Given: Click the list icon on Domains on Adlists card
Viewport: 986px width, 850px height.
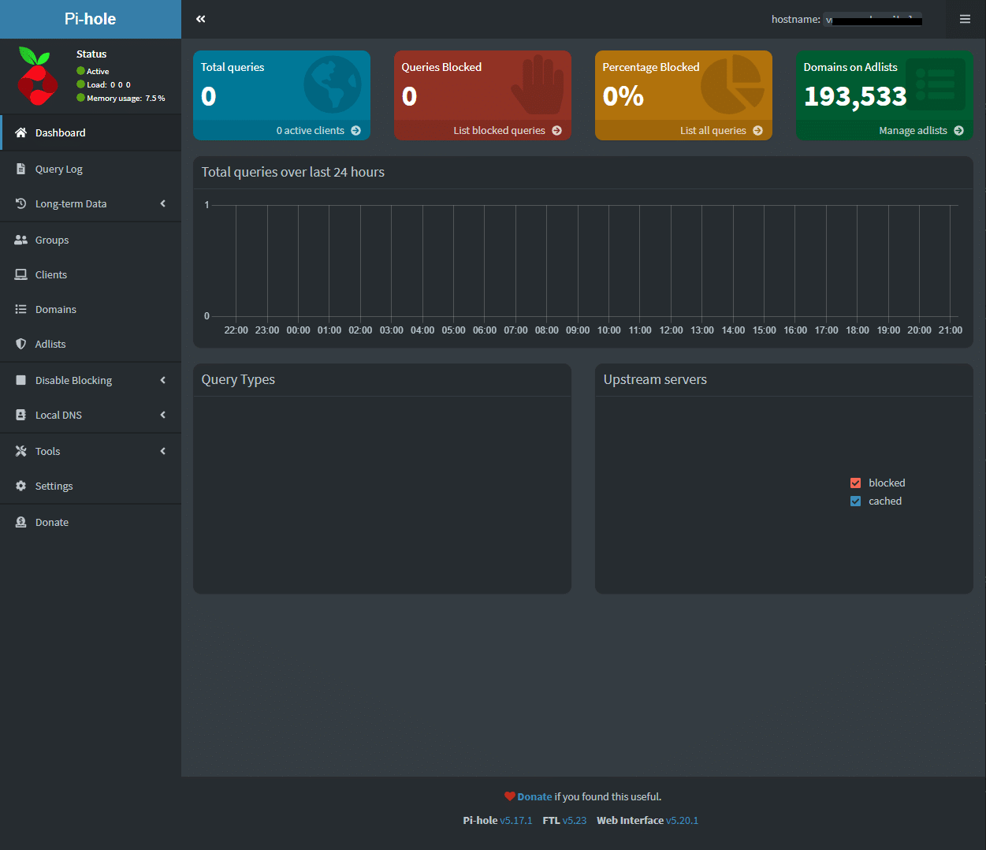Looking at the screenshot, I should (x=936, y=84).
